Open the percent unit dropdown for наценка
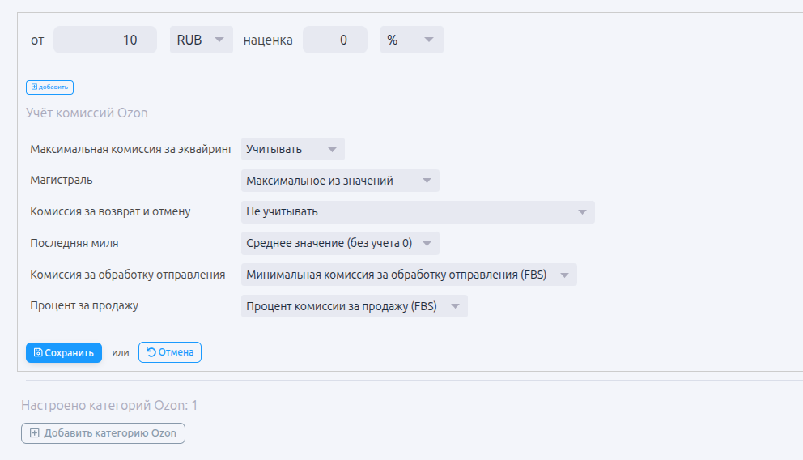The height and width of the screenshot is (460, 803). click(411, 40)
